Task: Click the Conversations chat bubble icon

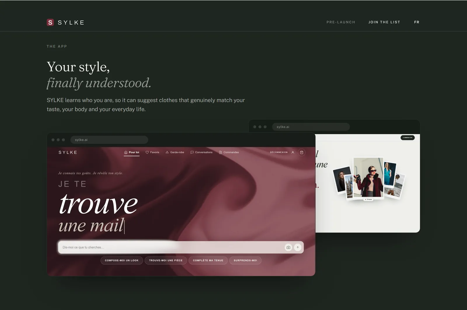Action: [192, 153]
